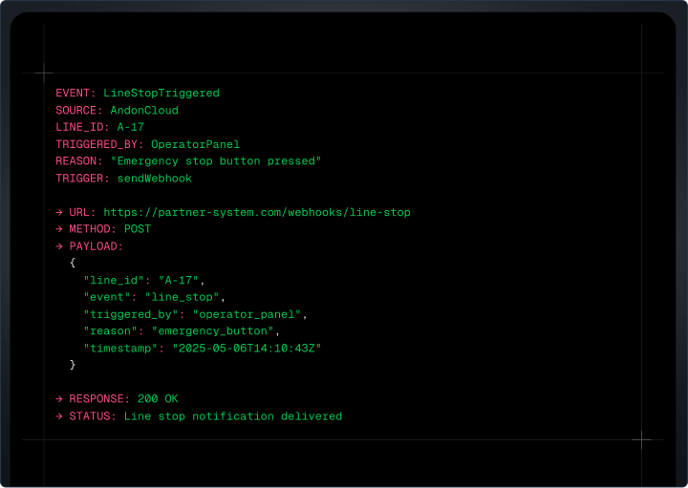This screenshot has height=488, width=688.
Task: Open the partner-system.com webhook URL
Action: click(x=257, y=212)
